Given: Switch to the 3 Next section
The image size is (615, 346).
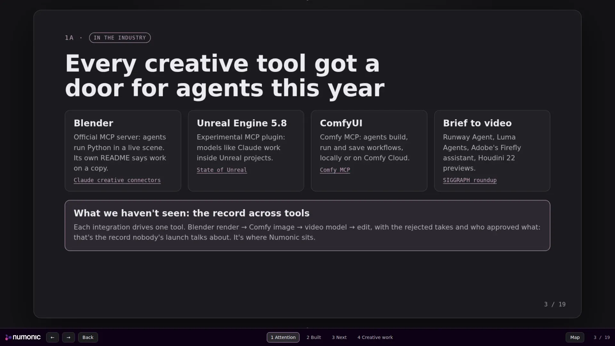Looking at the screenshot, I should (x=339, y=337).
